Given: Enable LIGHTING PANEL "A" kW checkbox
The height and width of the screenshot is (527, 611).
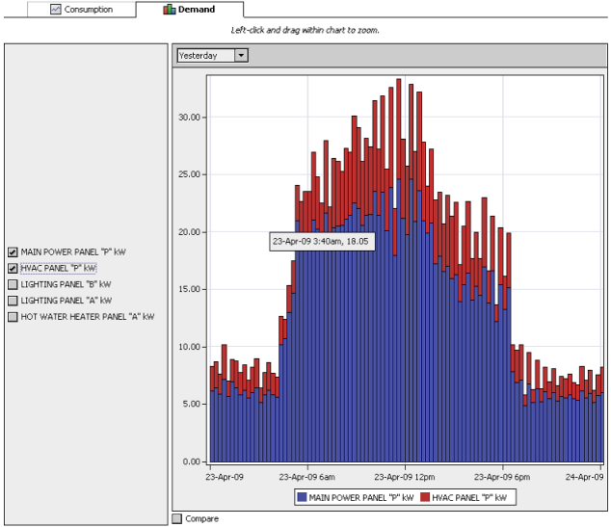Looking at the screenshot, I should (x=13, y=301).
